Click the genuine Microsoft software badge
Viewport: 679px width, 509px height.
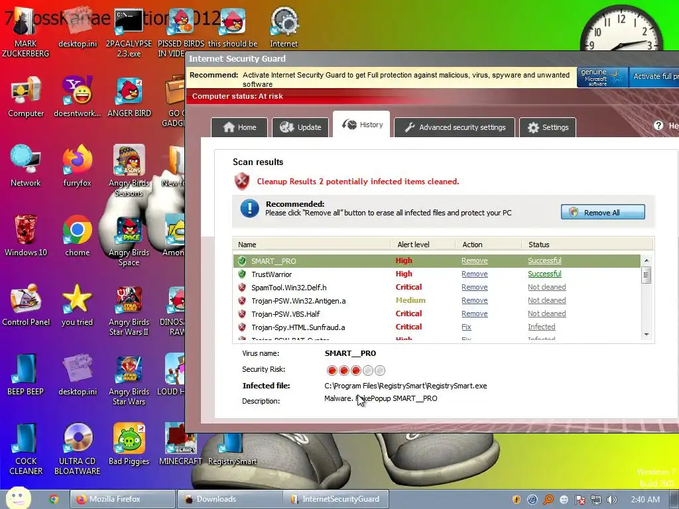click(x=602, y=77)
